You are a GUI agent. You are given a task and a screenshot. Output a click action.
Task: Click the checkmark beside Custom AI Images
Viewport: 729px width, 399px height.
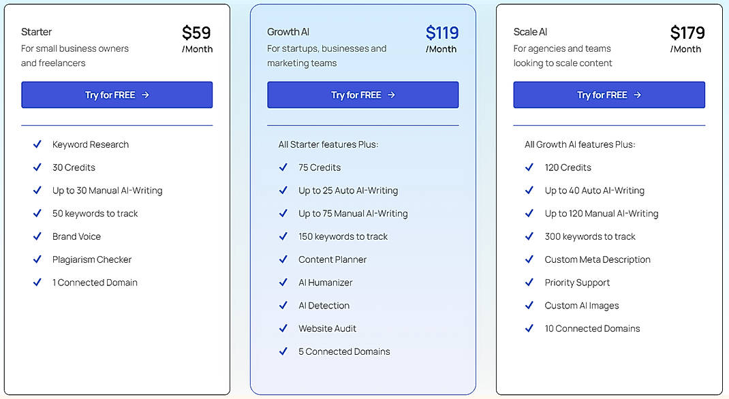[x=529, y=306]
